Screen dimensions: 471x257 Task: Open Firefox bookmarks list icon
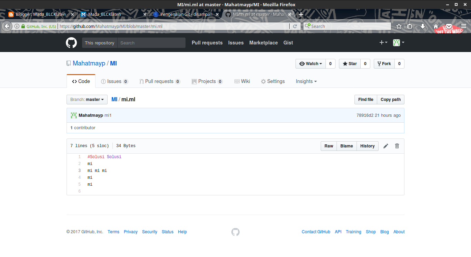coord(410,26)
